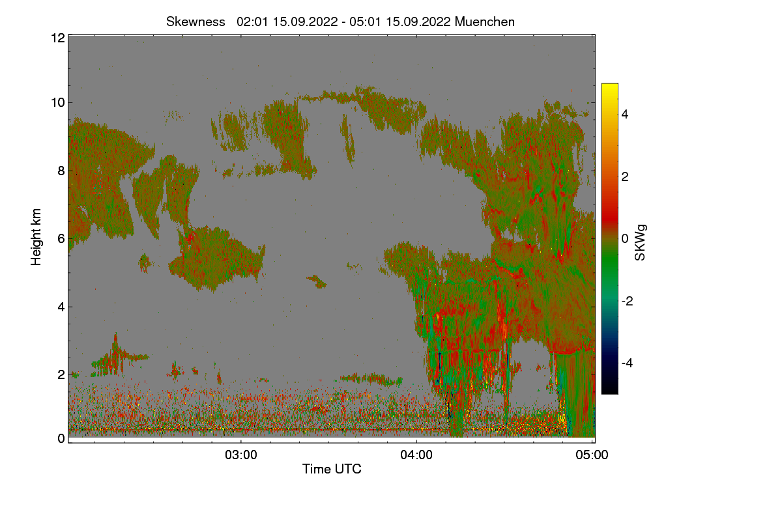
Task: Click the height tick label 10
Action: tap(57, 102)
